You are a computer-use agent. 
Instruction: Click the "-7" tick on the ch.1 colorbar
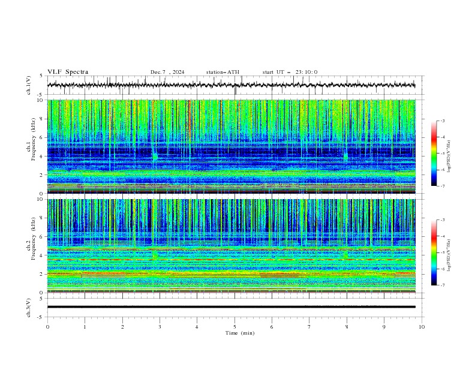[443, 186]
